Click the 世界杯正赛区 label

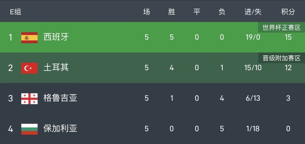tap(281, 28)
